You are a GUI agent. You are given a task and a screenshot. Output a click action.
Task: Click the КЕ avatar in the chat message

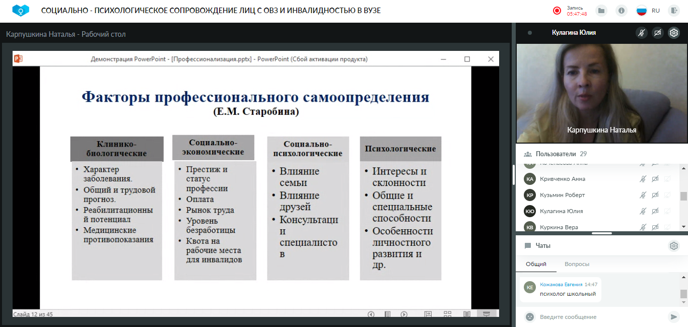[x=529, y=287]
